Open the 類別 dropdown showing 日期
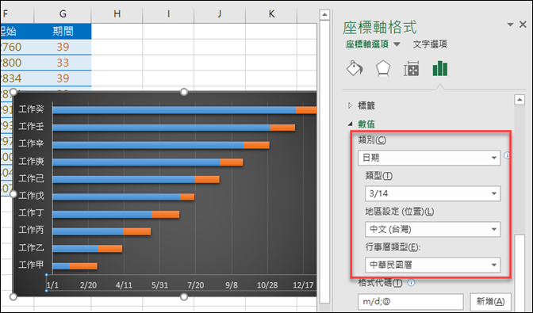 click(429, 158)
